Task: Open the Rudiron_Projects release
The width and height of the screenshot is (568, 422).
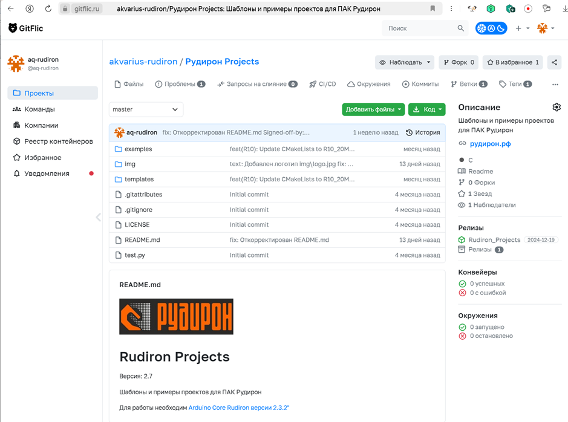Action: tap(494, 239)
